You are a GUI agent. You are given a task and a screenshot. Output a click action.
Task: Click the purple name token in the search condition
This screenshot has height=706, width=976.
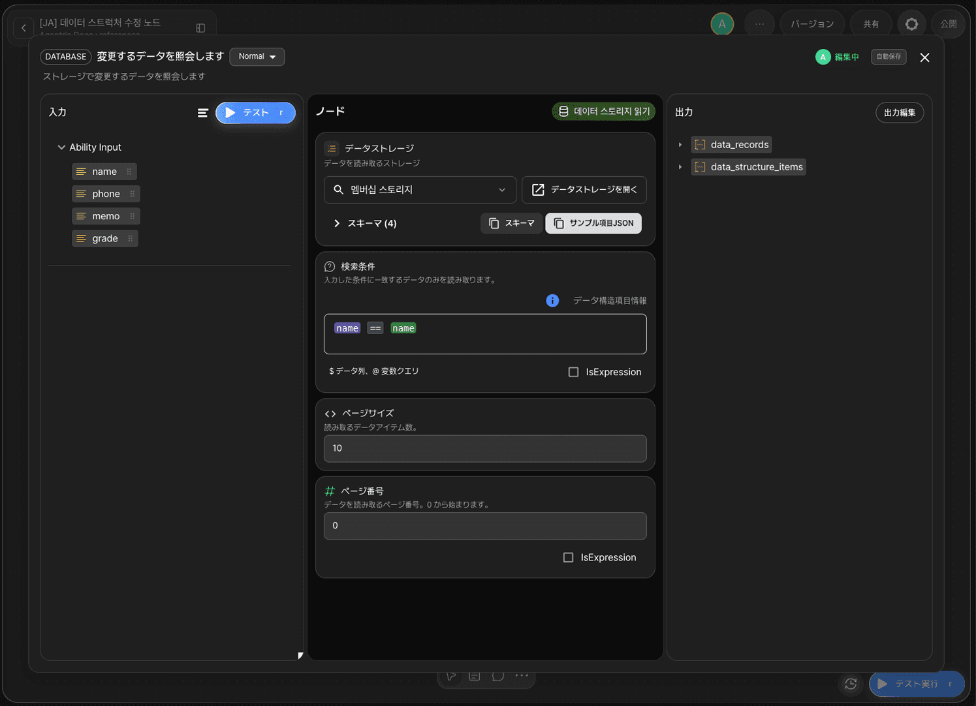(x=347, y=328)
